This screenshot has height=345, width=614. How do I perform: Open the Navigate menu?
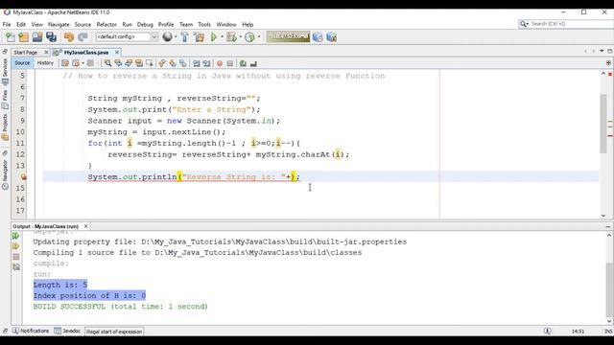[x=59, y=24]
